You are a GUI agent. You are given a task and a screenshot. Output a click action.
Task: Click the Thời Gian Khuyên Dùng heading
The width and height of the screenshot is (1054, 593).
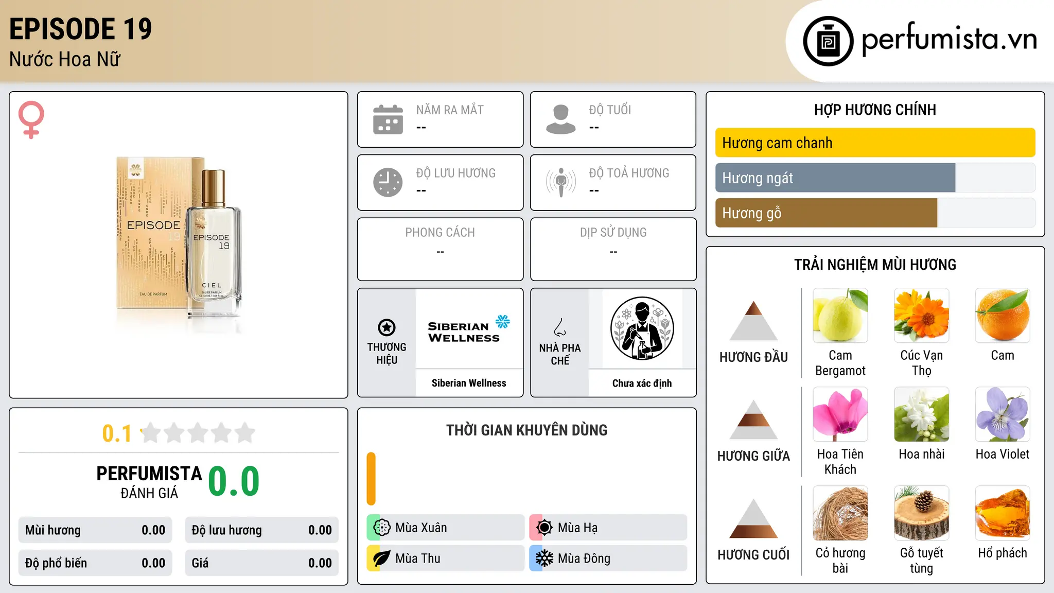pos(526,430)
